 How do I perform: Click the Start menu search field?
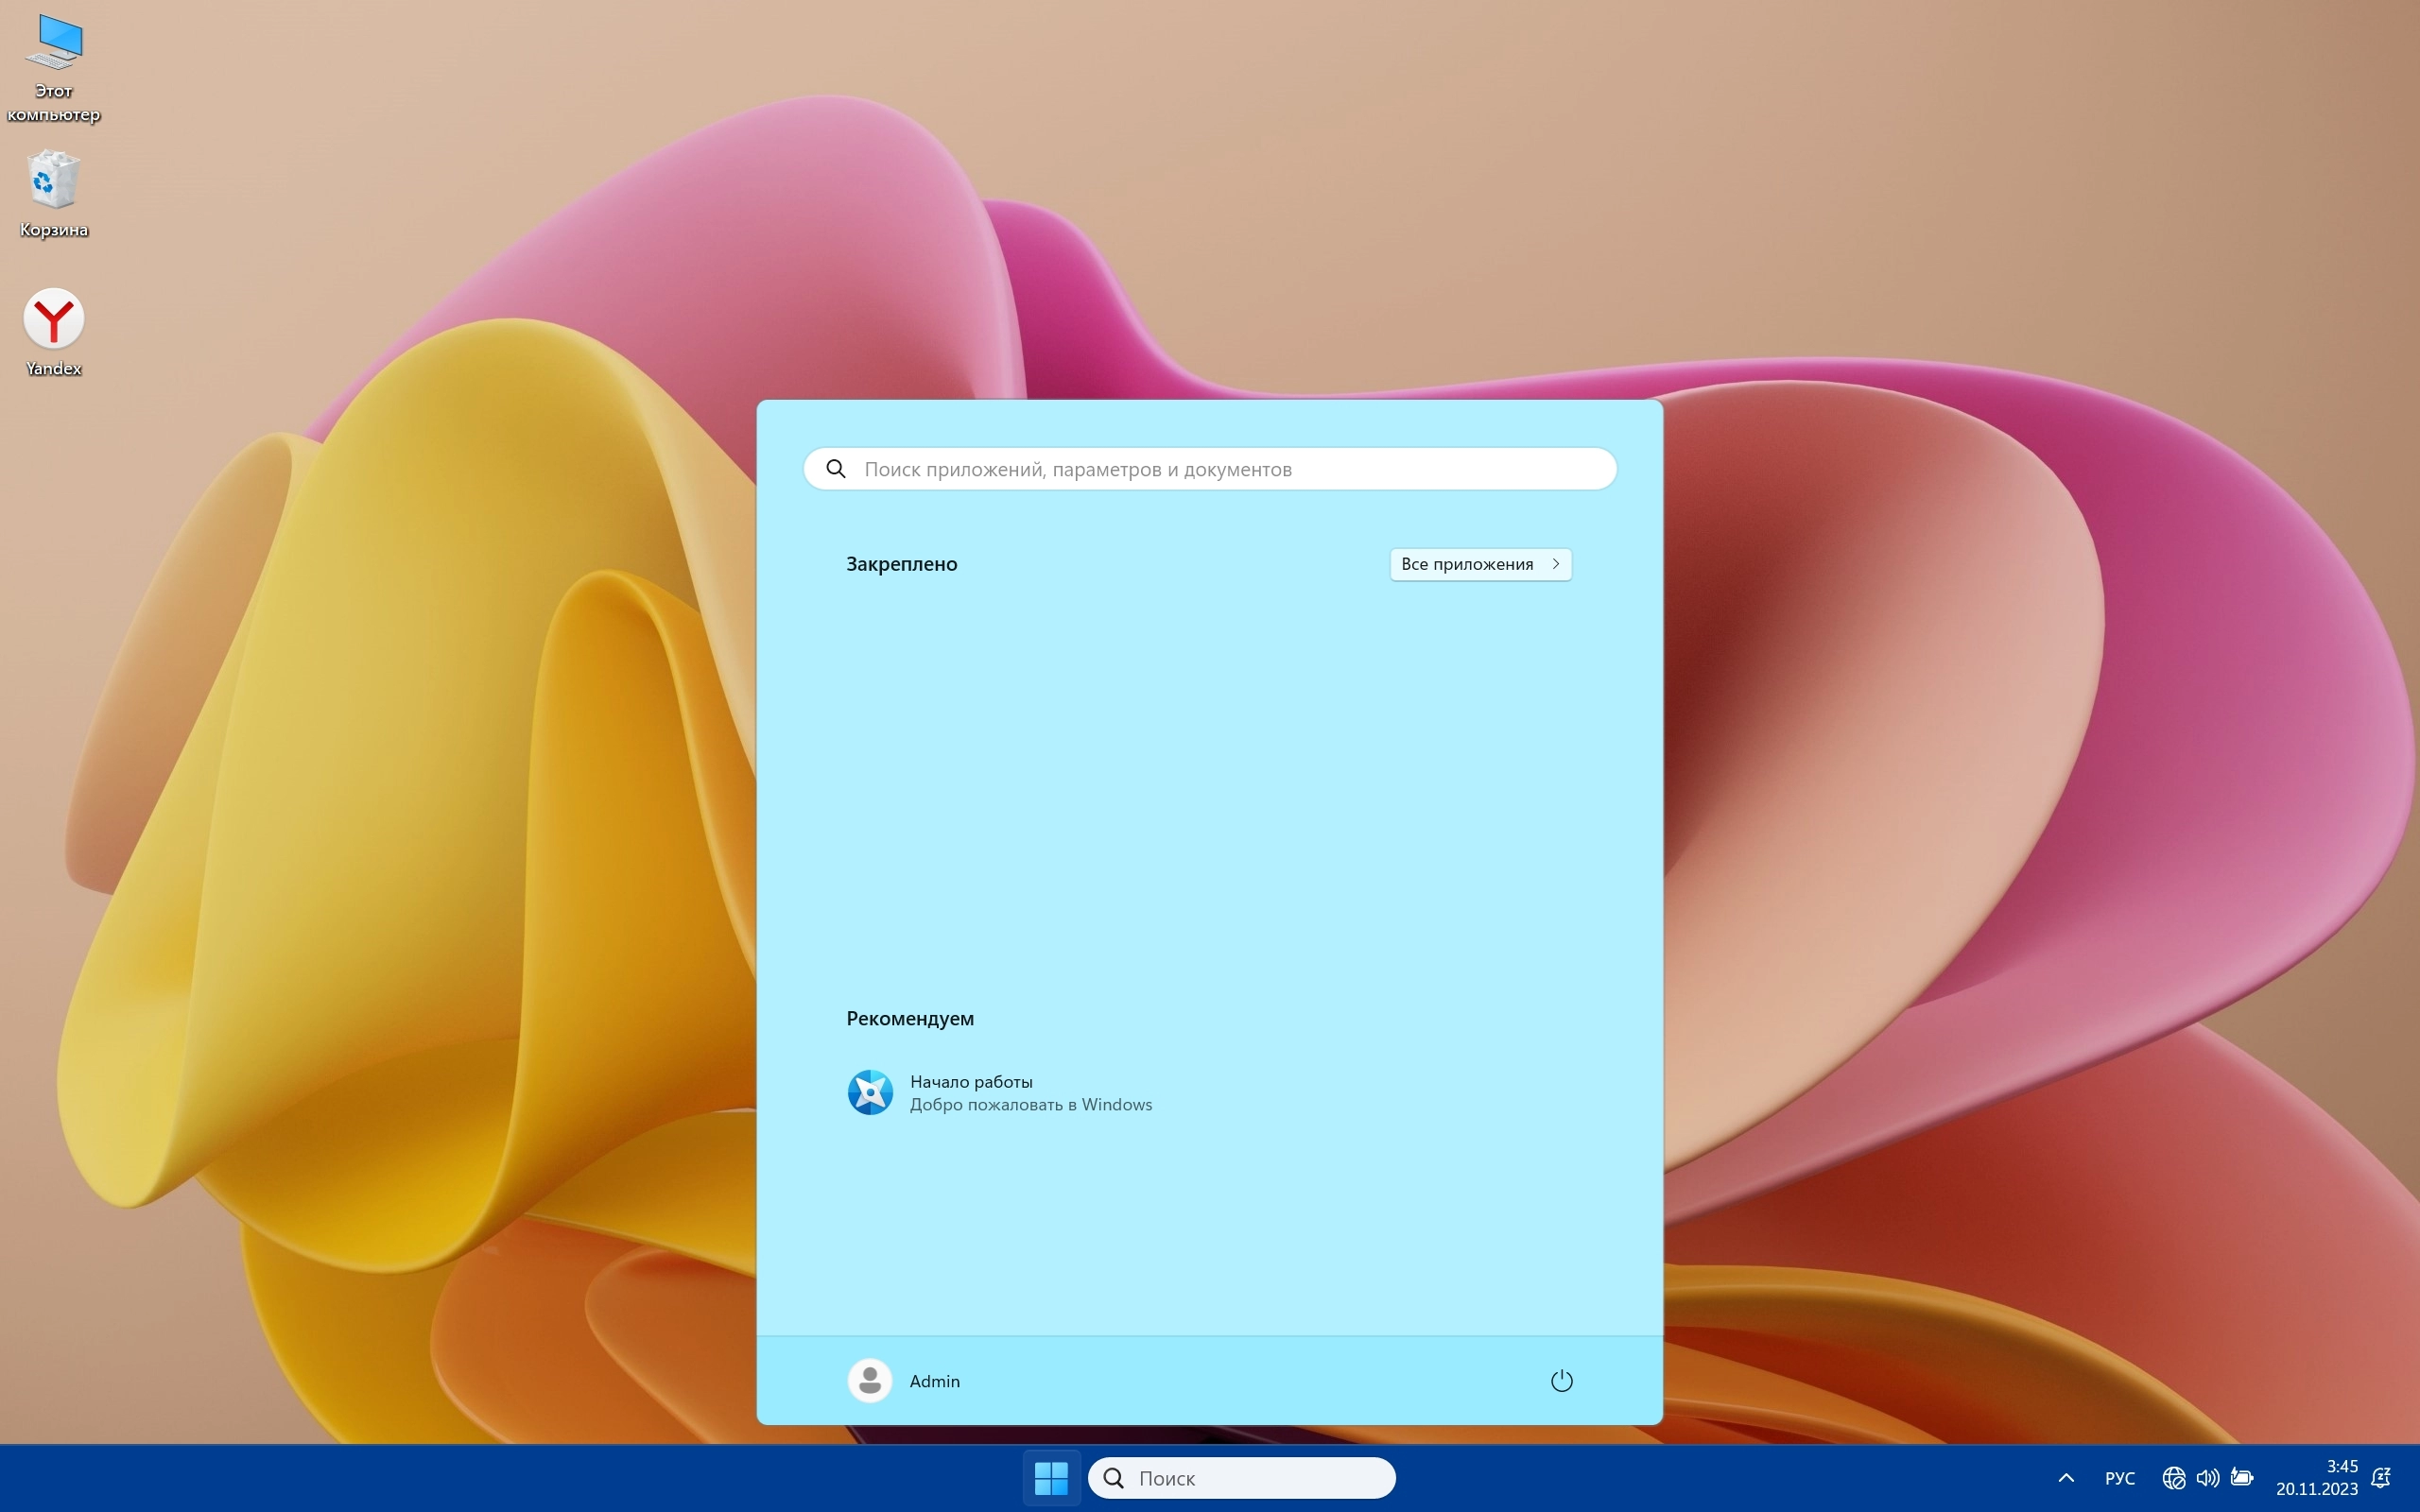(1210, 469)
